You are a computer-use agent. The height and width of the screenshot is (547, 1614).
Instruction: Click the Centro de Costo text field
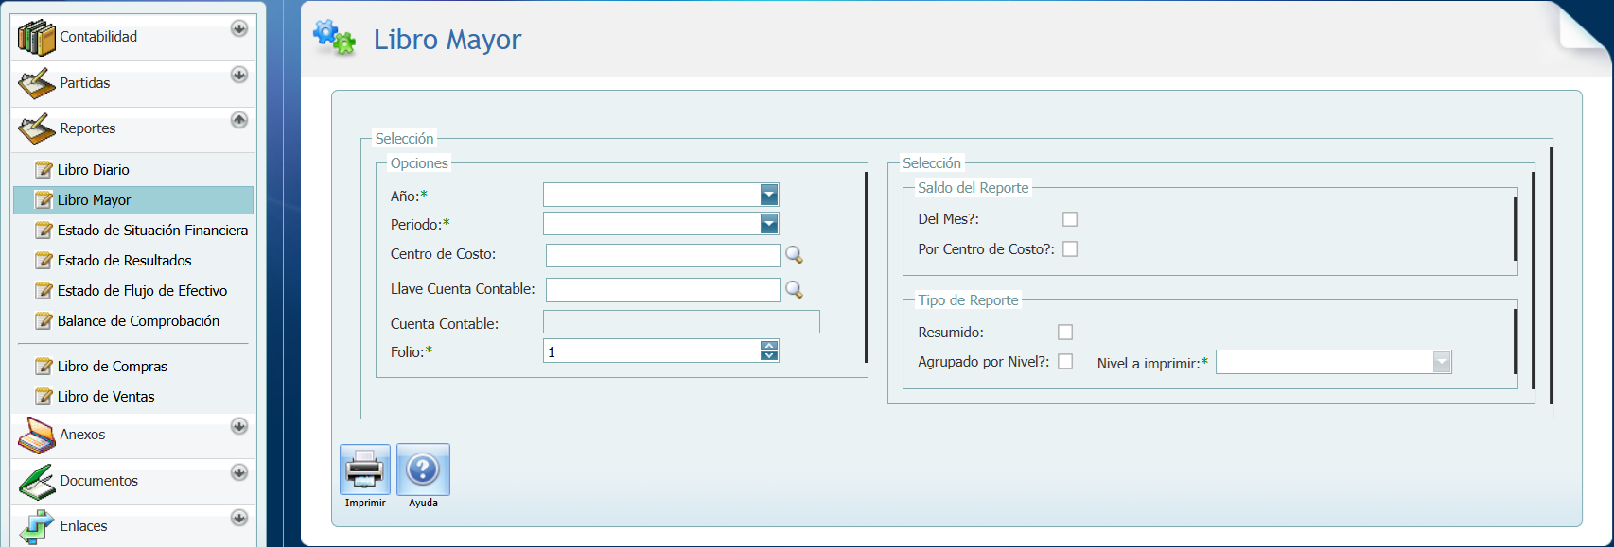tap(662, 255)
